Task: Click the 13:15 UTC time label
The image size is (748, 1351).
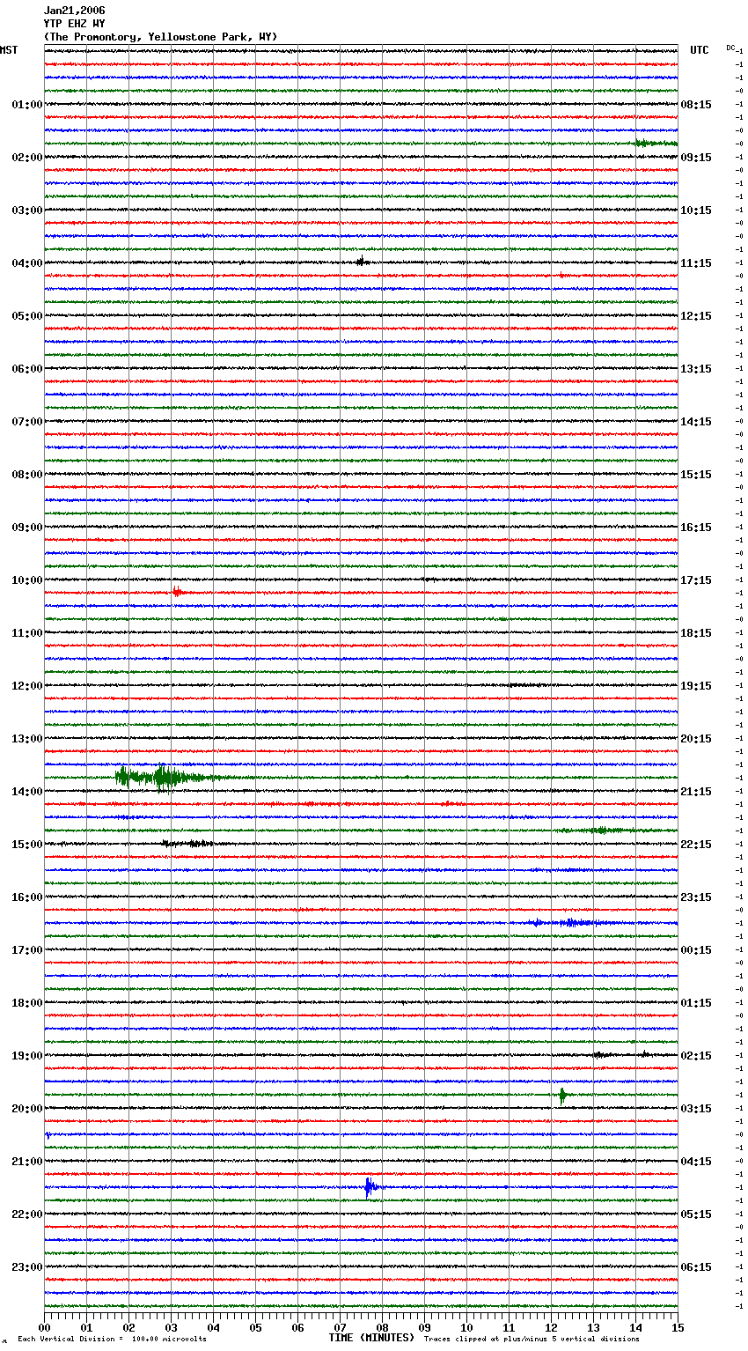Action: coord(696,369)
